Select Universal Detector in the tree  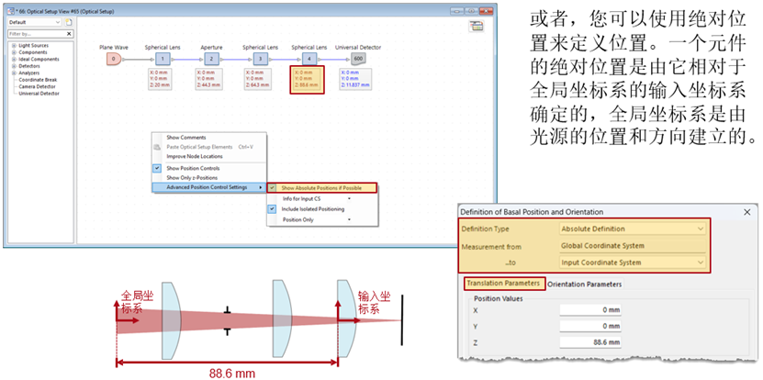click(39, 94)
